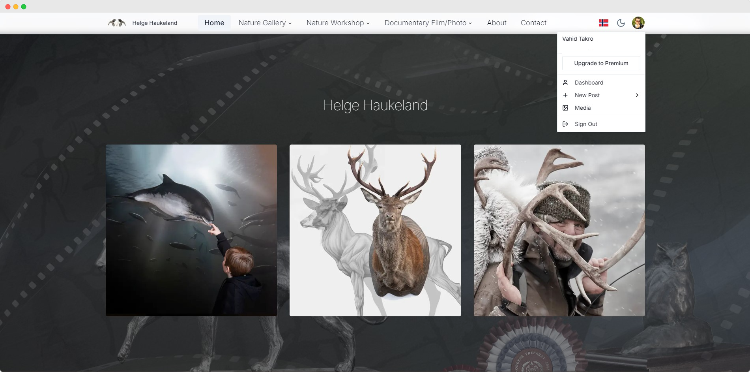Viewport: 750px width, 372px height.
Task: Click the Vahid Takro user name
Action: pyautogui.click(x=578, y=39)
